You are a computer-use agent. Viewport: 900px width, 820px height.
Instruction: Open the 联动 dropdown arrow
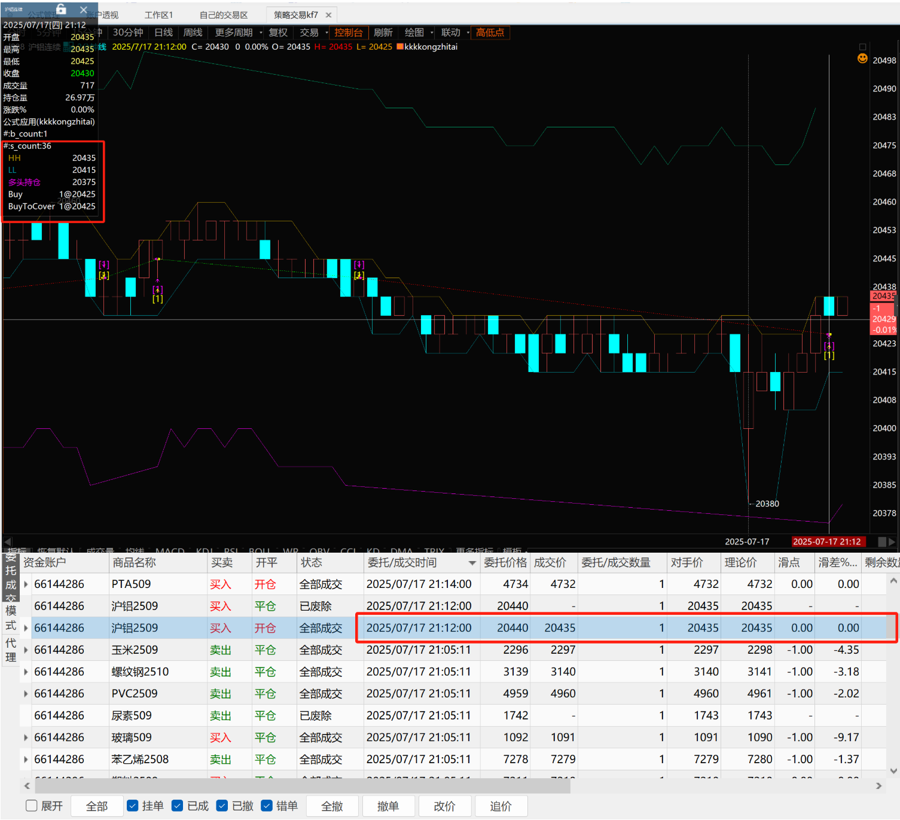coord(468,33)
